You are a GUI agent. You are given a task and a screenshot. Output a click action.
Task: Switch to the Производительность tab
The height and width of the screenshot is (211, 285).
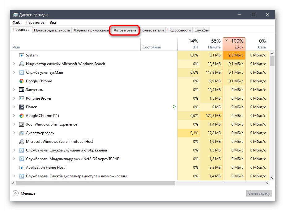coord(52,30)
